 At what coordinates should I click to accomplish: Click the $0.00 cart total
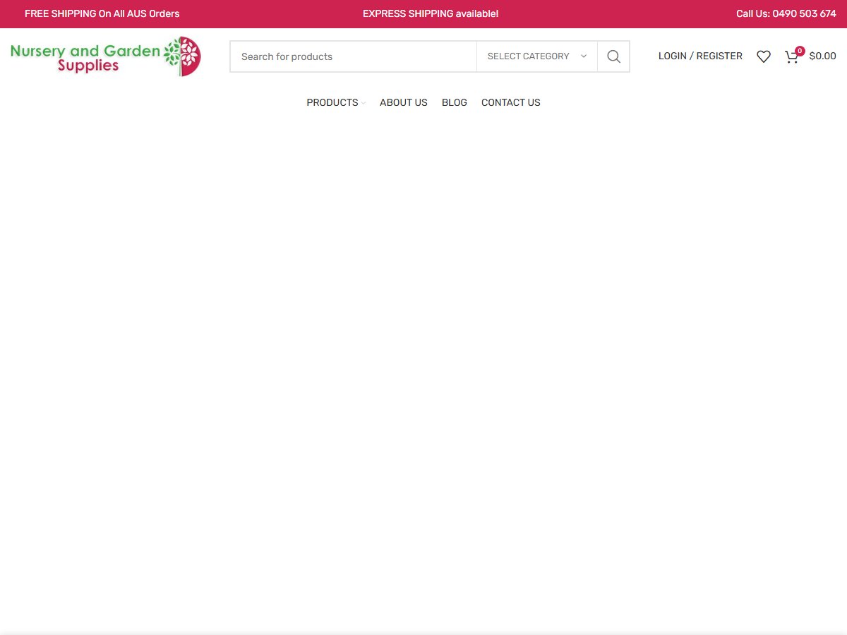pyautogui.click(x=823, y=56)
